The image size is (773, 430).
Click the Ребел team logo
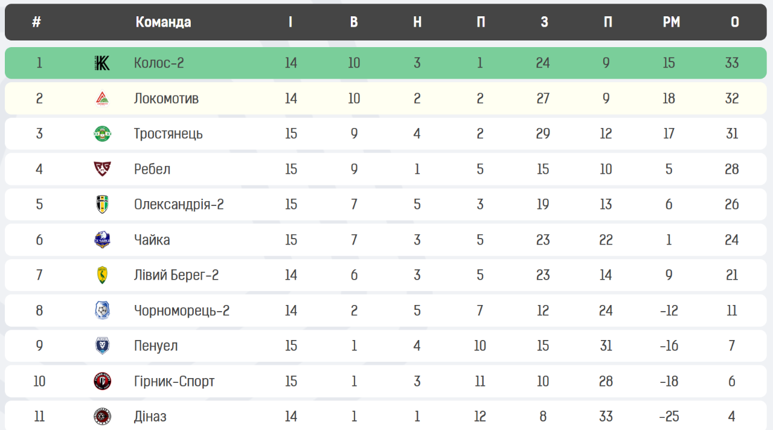(102, 169)
